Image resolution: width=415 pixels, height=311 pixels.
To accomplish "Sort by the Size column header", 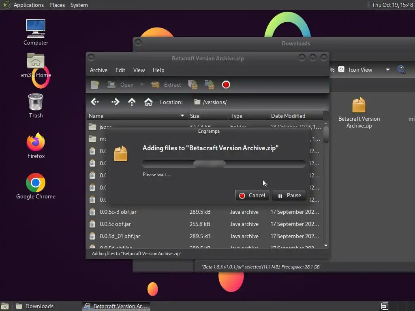I will click(208, 116).
